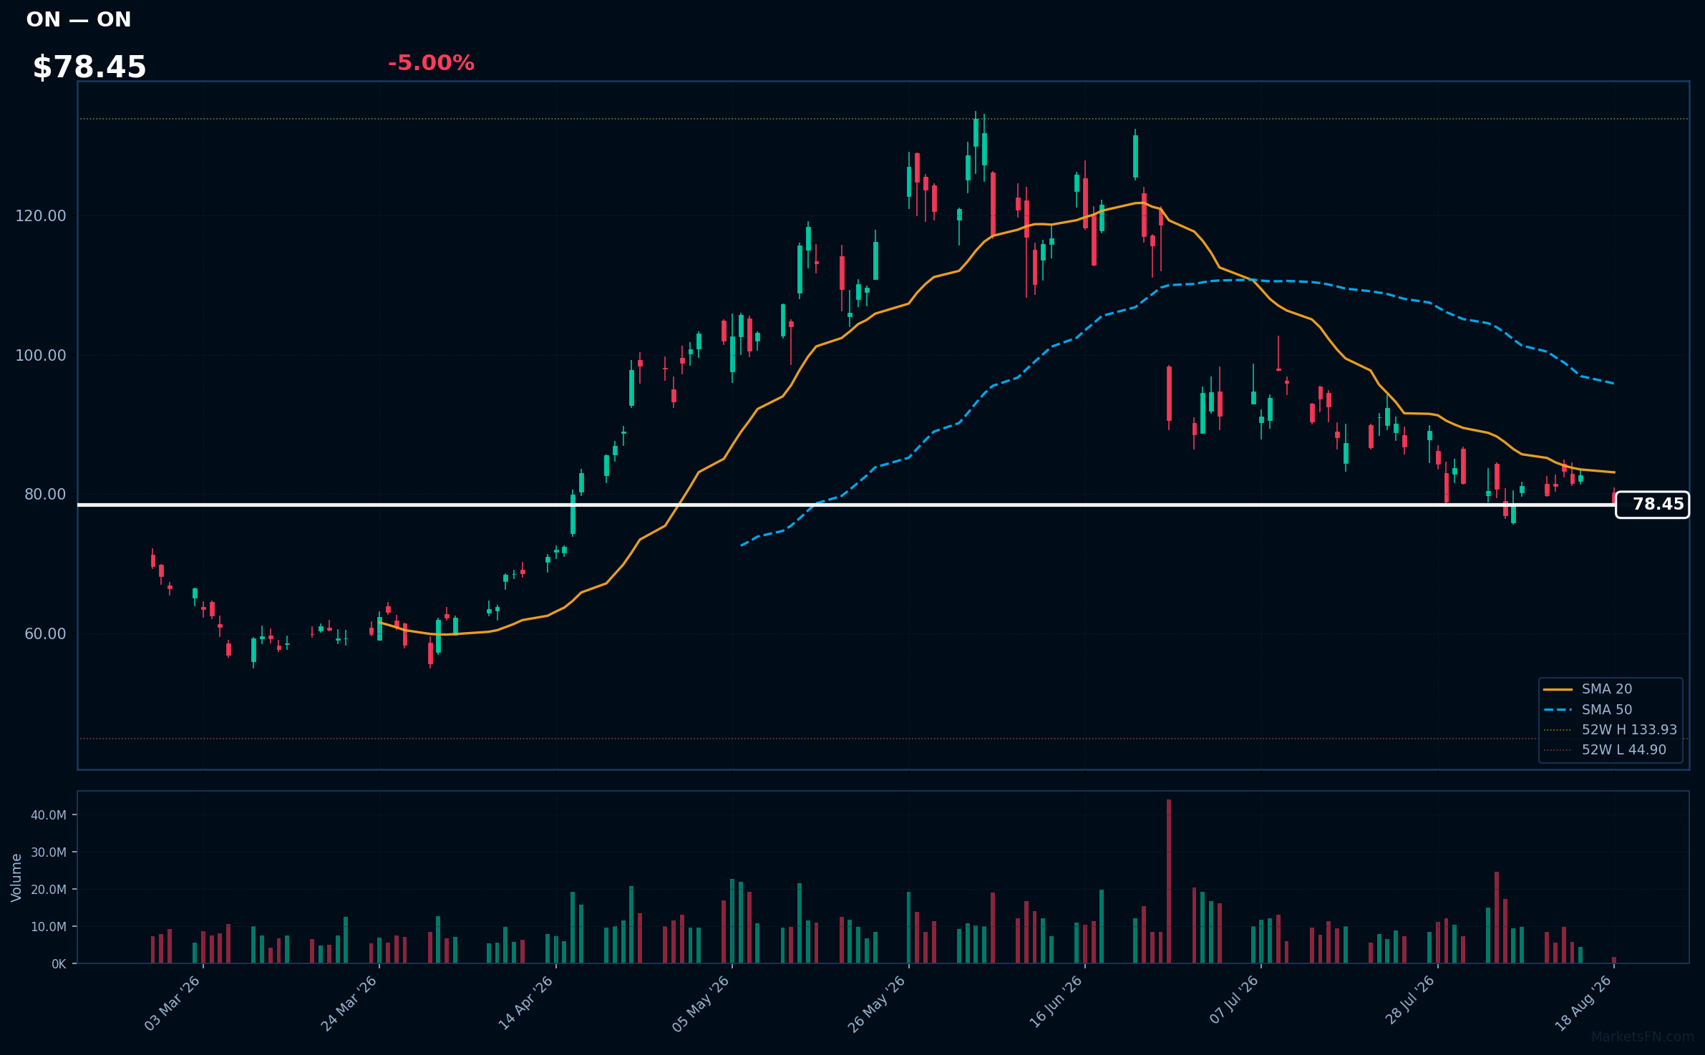Select the SMA 20 legend entry
This screenshot has width=1705, height=1055.
1589,689
